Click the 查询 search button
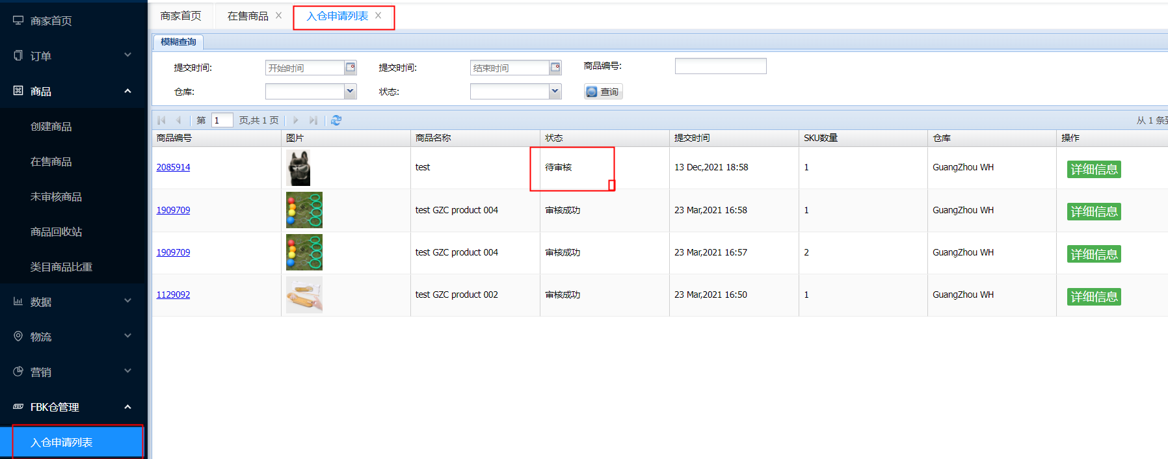 point(603,92)
